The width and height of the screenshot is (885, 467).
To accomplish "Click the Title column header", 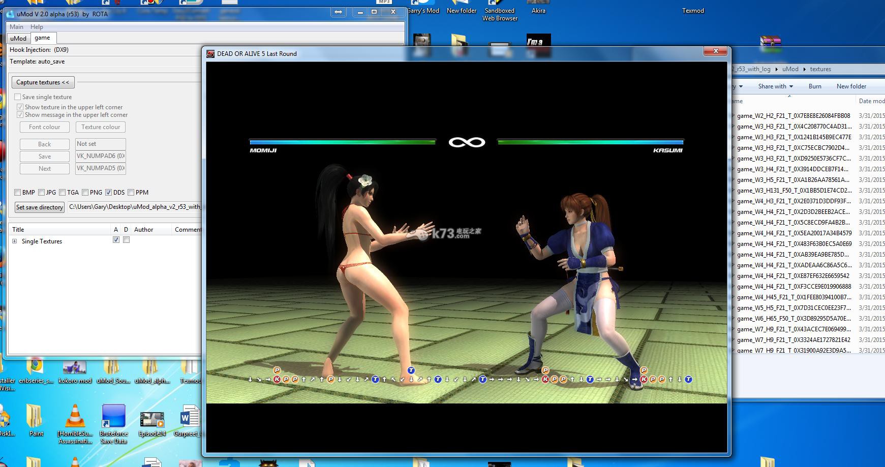I will 60,230.
